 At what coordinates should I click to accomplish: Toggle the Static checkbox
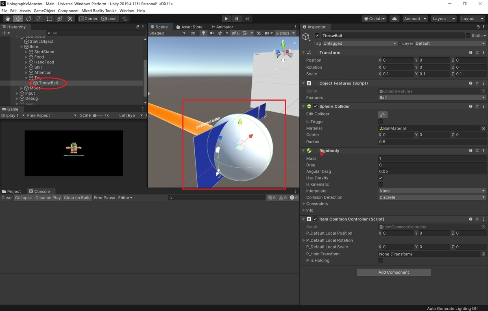click(x=468, y=36)
